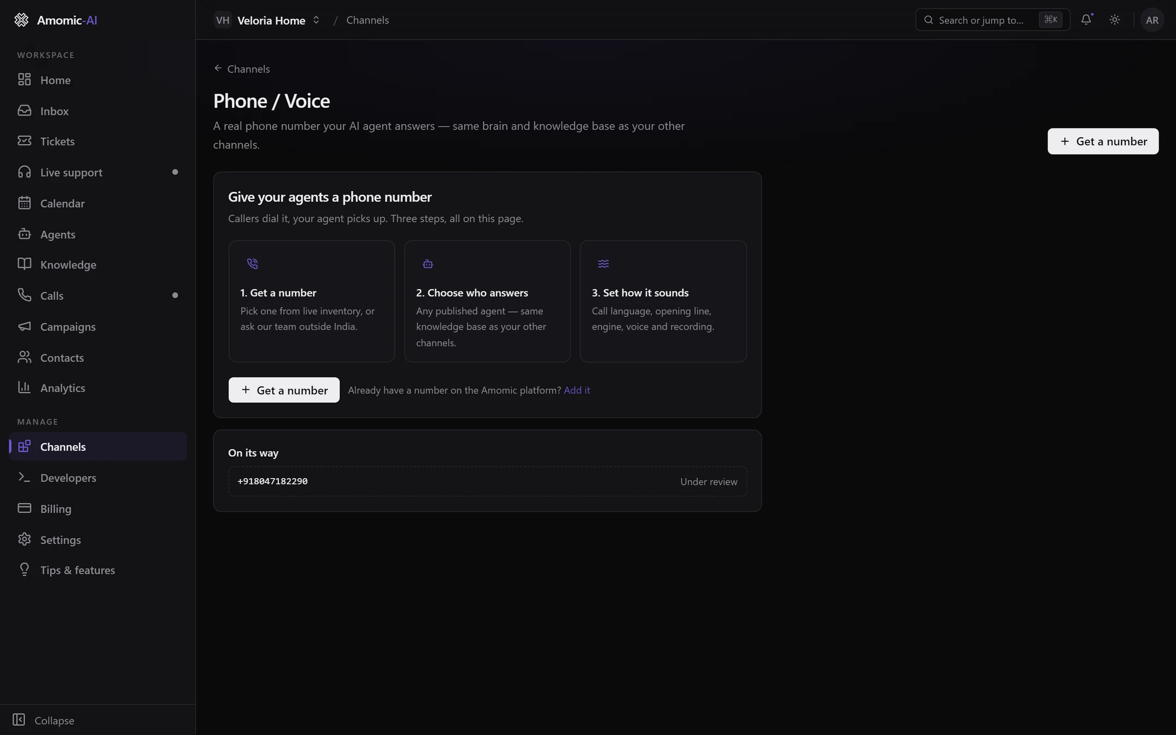The height and width of the screenshot is (735, 1176).
Task: Click the Under review status label
Action: pos(708,481)
